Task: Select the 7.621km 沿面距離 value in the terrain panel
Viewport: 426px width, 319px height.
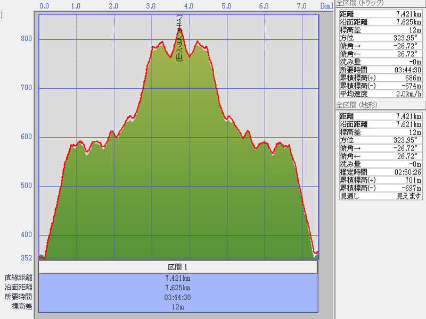Action: tap(408, 124)
